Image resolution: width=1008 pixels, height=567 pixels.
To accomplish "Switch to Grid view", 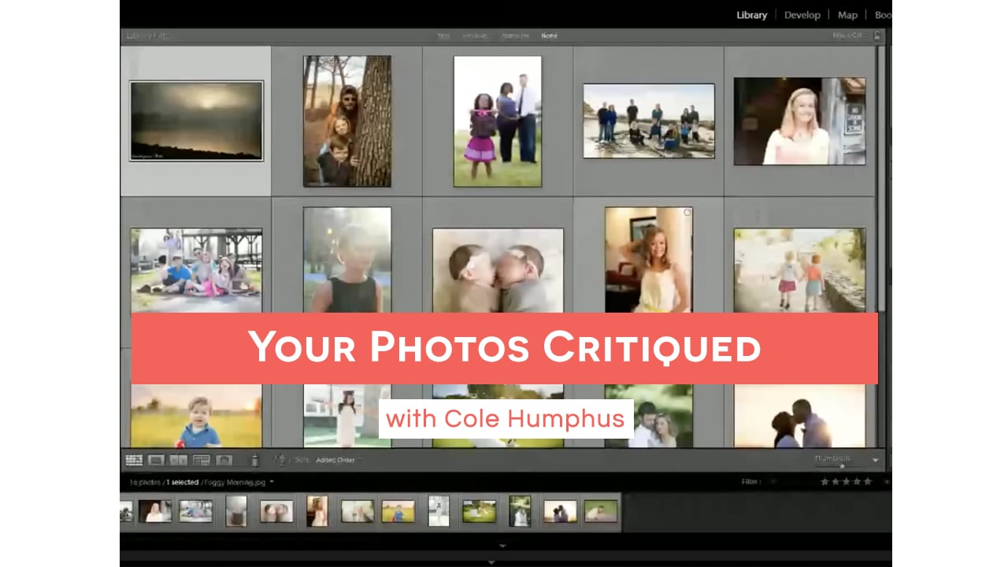I will click(134, 460).
